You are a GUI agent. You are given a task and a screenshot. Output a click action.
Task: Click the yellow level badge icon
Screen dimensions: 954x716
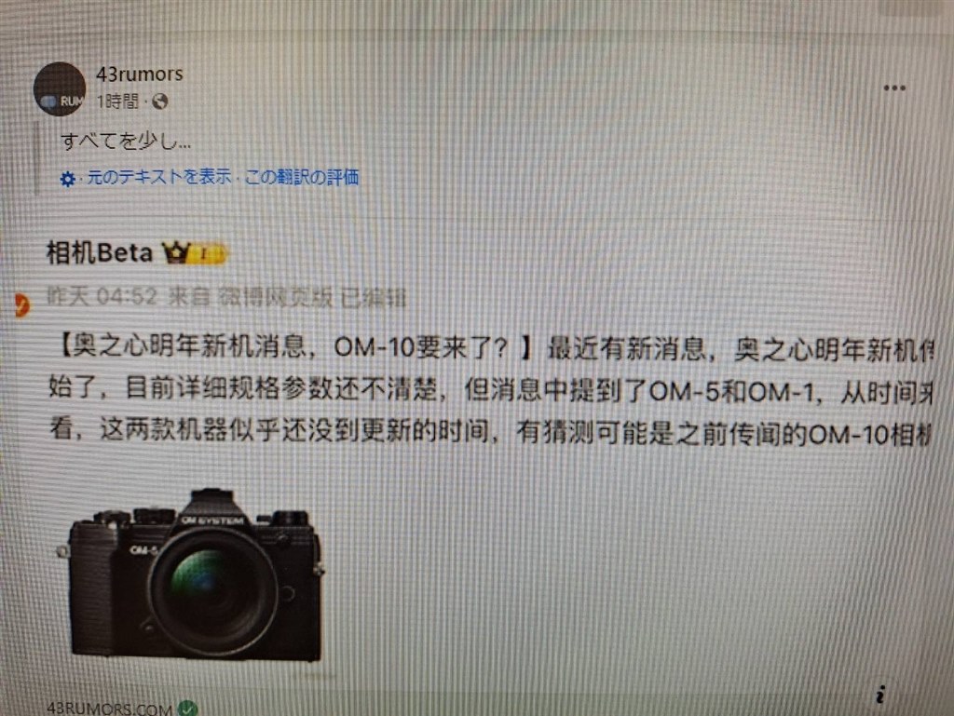pos(206,253)
